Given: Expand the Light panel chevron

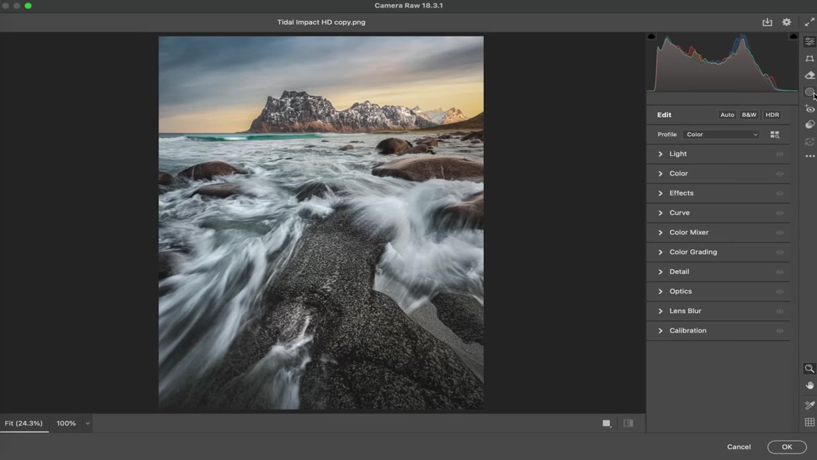Looking at the screenshot, I should click(x=660, y=154).
